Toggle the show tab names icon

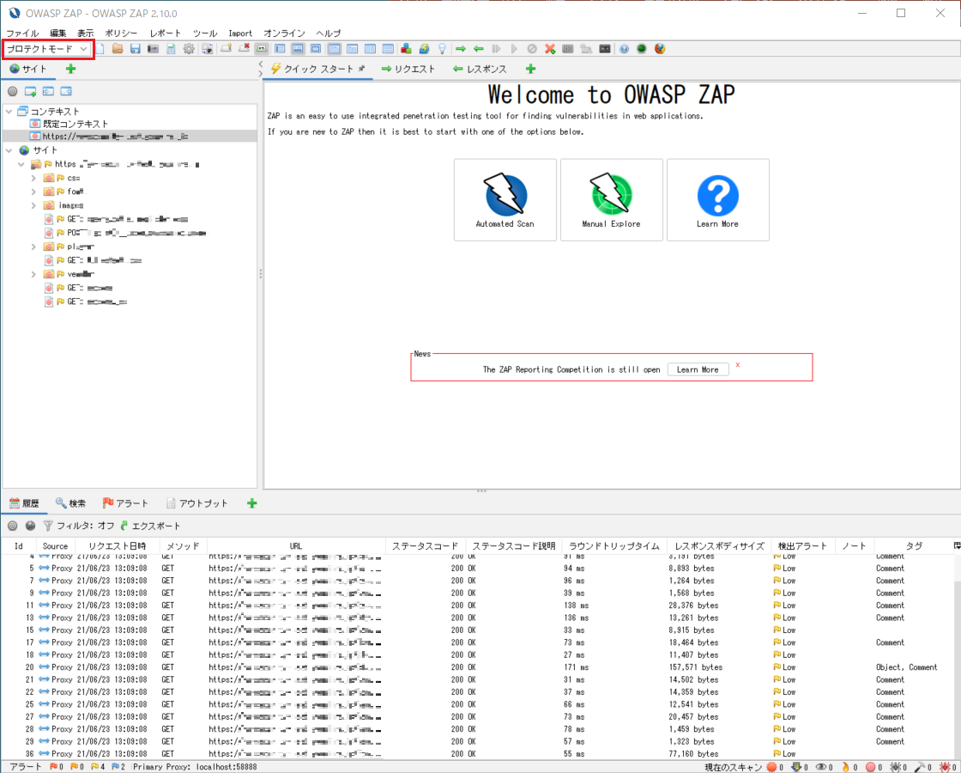[x=262, y=49]
